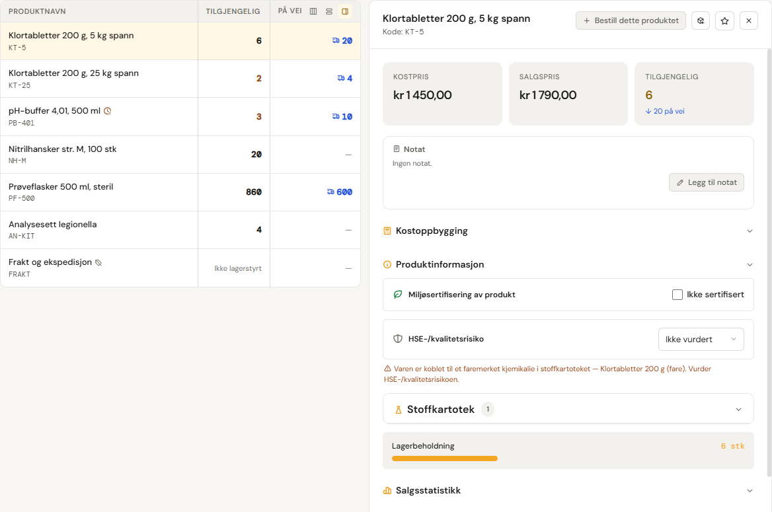Click the truck icon in the Prøveflasker row
772x512 pixels.
[x=330, y=192]
